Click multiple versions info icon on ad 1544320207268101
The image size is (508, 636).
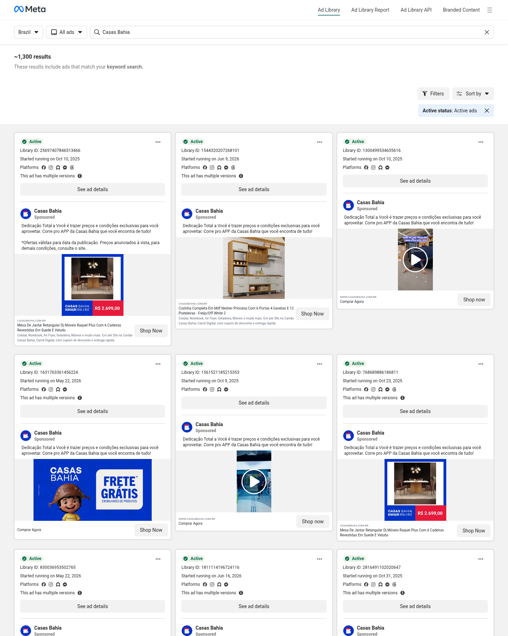pos(241,176)
